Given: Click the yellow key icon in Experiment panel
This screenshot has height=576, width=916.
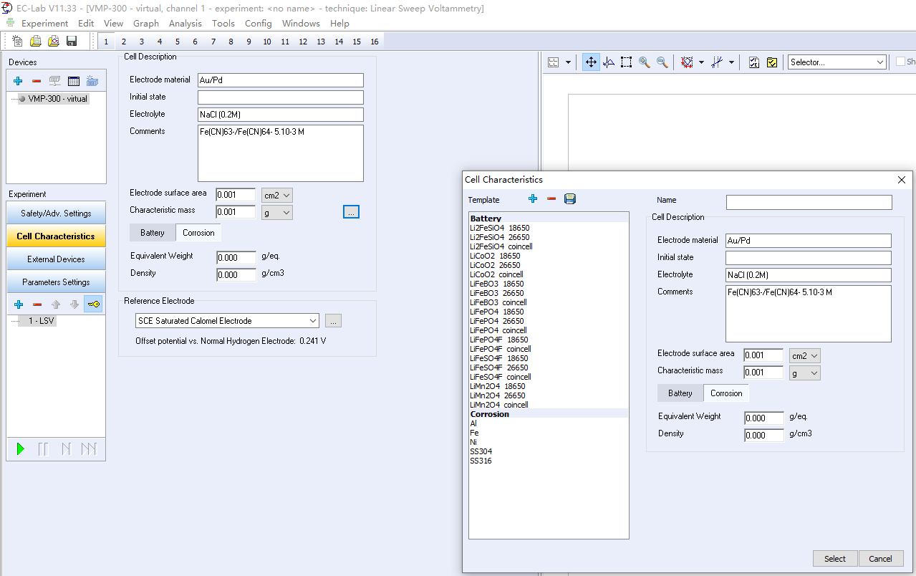Looking at the screenshot, I should pyautogui.click(x=94, y=304).
